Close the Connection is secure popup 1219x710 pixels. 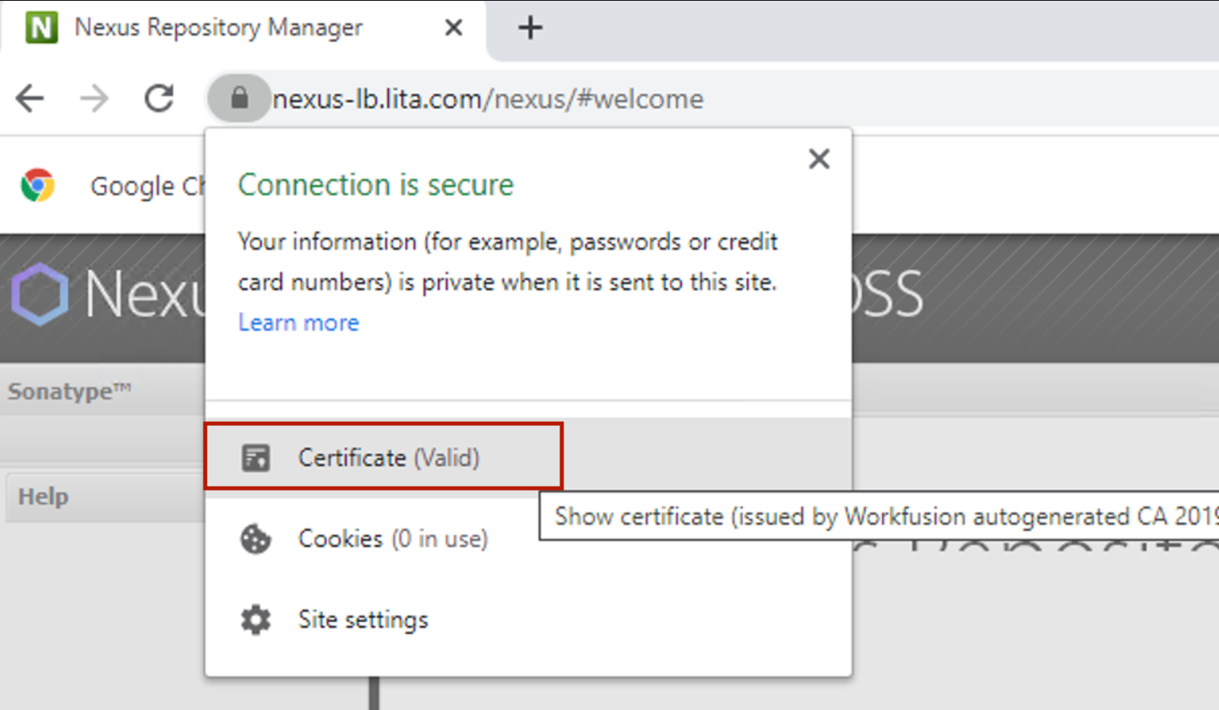819,158
